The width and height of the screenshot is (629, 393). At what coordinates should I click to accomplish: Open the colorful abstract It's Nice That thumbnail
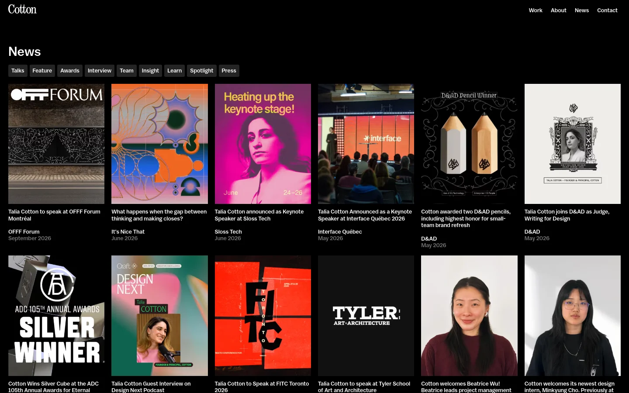click(159, 144)
